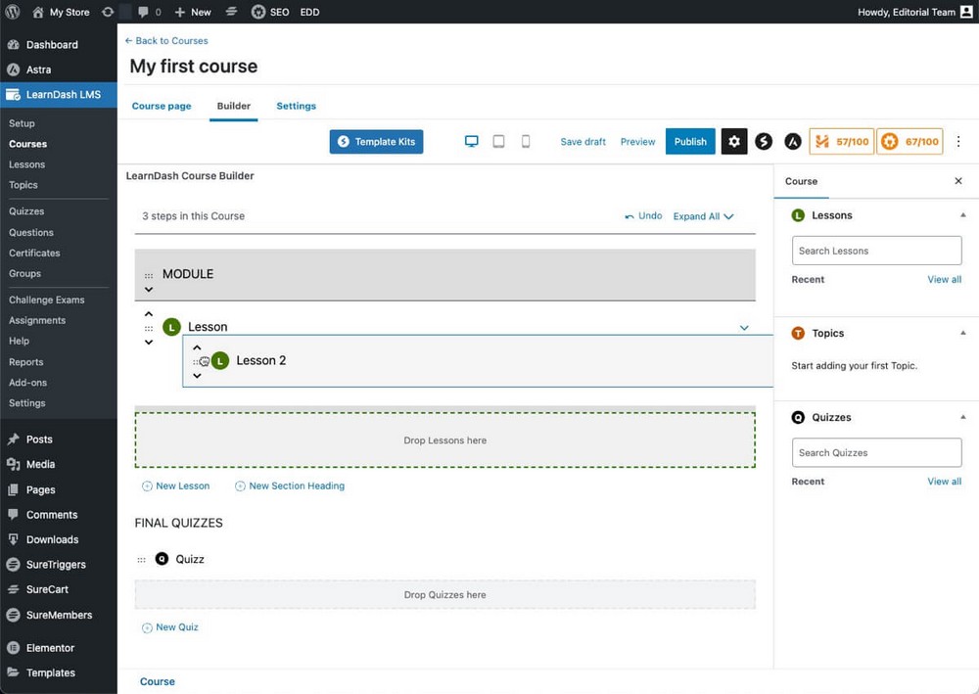Open SureTriggers sidebar item

click(58, 565)
